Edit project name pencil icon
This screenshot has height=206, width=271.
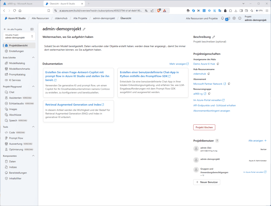[84, 29]
